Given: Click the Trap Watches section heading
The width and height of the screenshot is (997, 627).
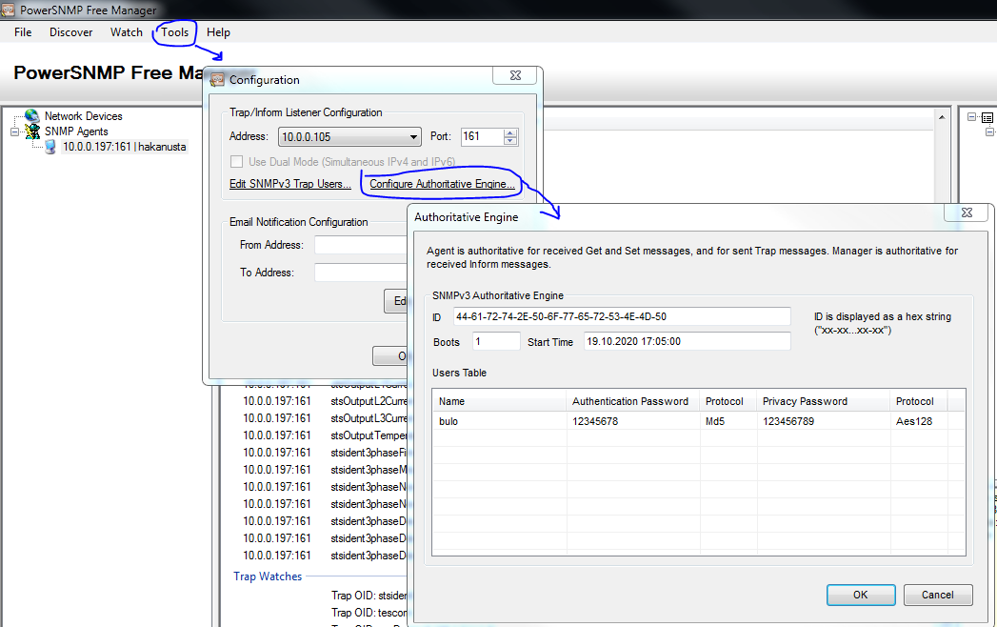Looking at the screenshot, I should pos(268,576).
